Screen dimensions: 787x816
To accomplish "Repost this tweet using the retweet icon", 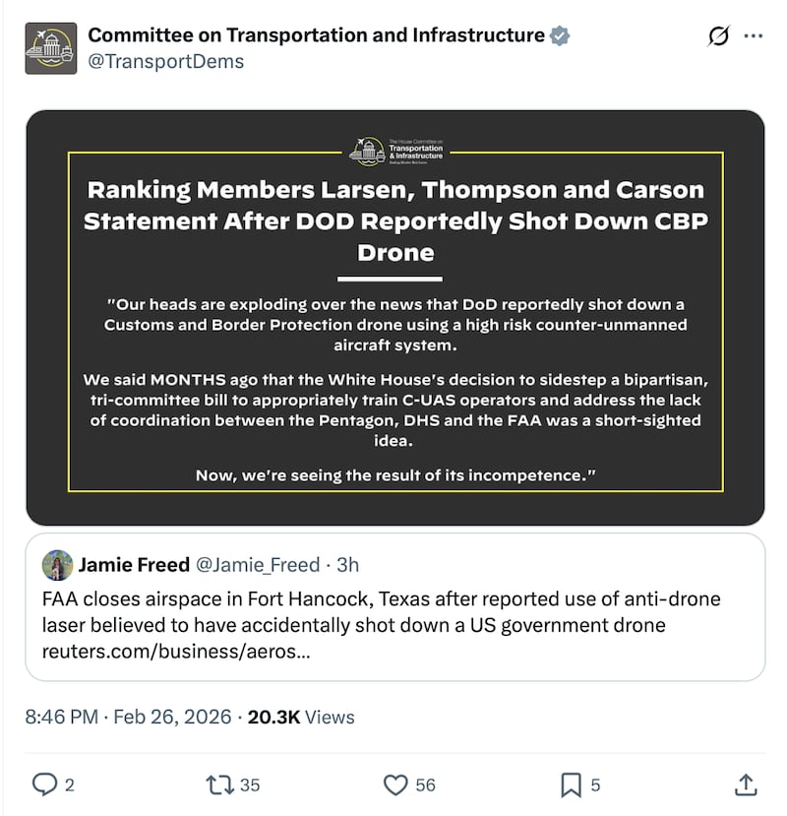I will pyautogui.click(x=218, y=784).
